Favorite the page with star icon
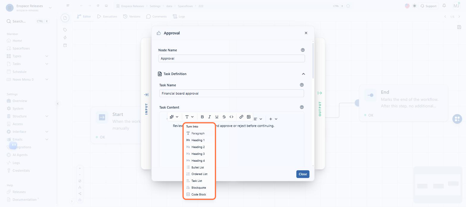This screenshot has height=207, width=466. pyautogui.click(x=348, y=6)
